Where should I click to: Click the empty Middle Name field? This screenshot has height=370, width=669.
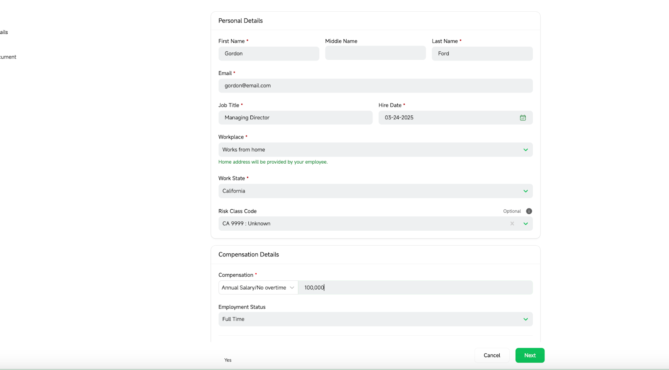[x=375, y=53]
